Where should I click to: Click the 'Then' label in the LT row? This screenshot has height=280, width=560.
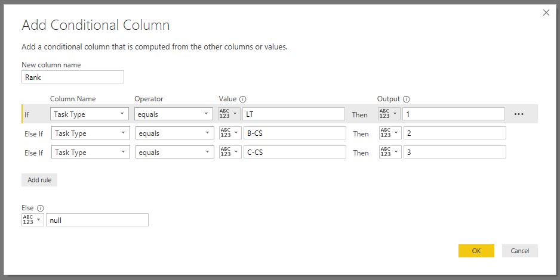tap(359, 115)
